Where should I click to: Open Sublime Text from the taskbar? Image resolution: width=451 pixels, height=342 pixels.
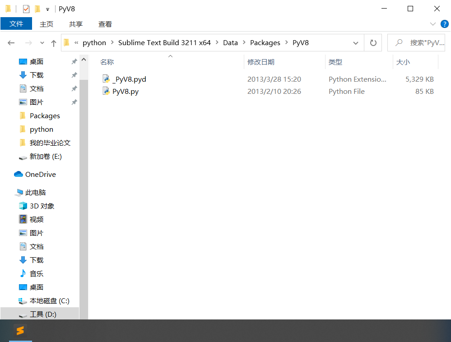click(20, 331)
